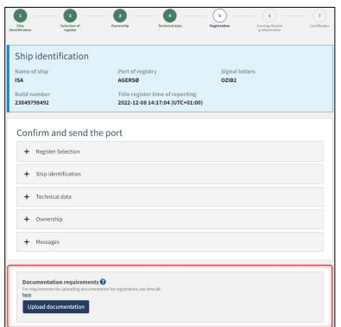Select step 6 Carving/Marking information circle
The height and width of the screenshot is (327, 341).
(269, 16)
